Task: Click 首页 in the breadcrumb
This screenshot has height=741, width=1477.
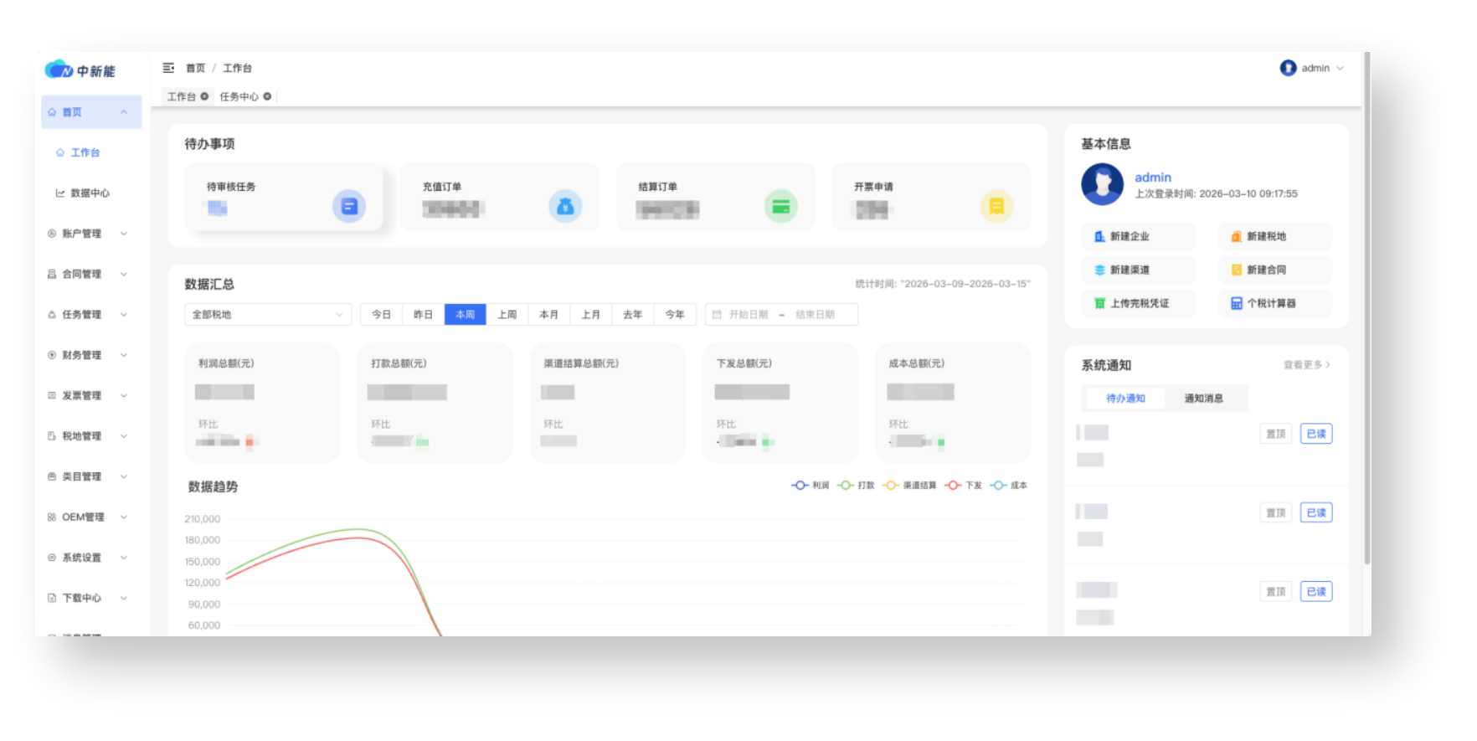Action: point(195,68)
